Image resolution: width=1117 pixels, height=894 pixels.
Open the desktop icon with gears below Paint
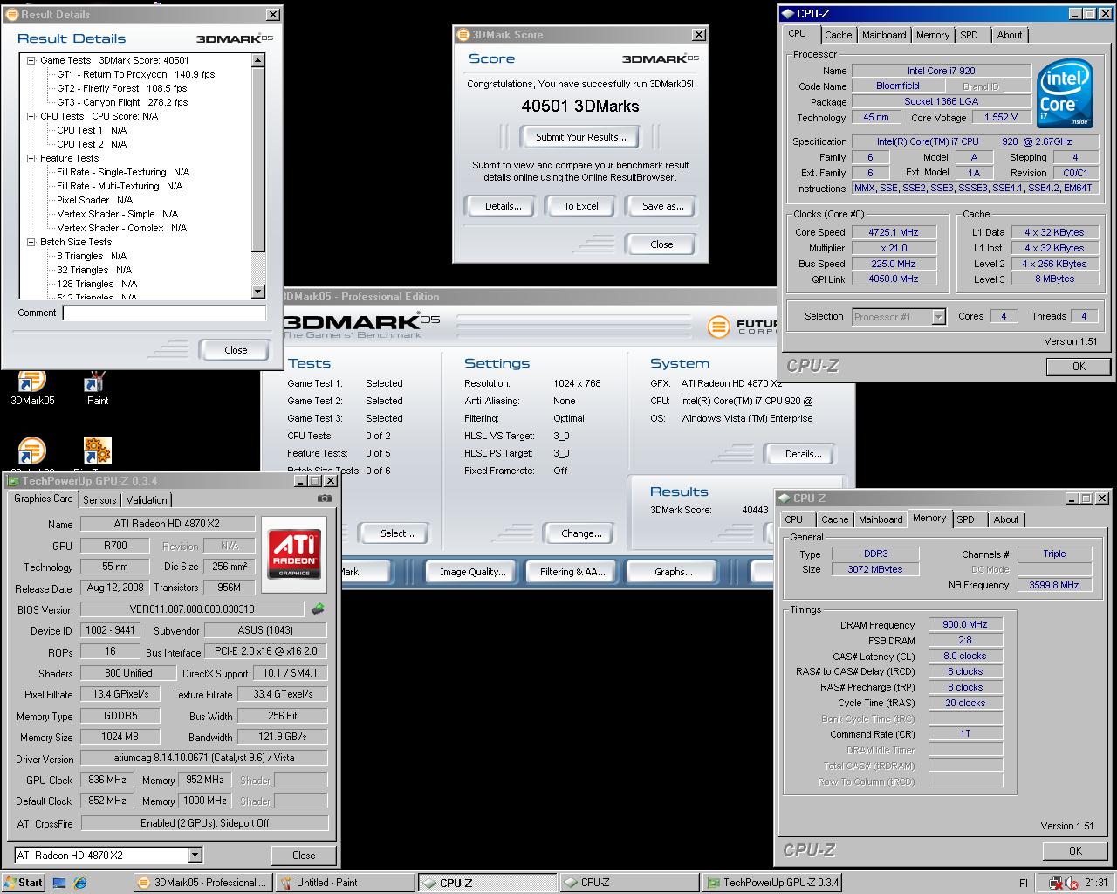97,450
